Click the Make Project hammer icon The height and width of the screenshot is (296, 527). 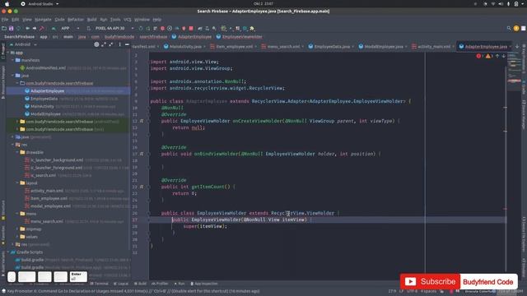tap(42, 29)
